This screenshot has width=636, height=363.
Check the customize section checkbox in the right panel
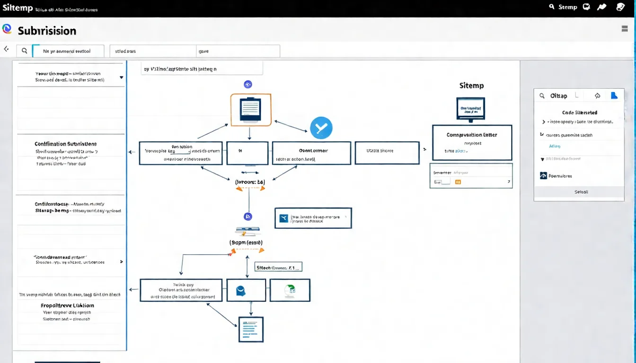point(541,135)
